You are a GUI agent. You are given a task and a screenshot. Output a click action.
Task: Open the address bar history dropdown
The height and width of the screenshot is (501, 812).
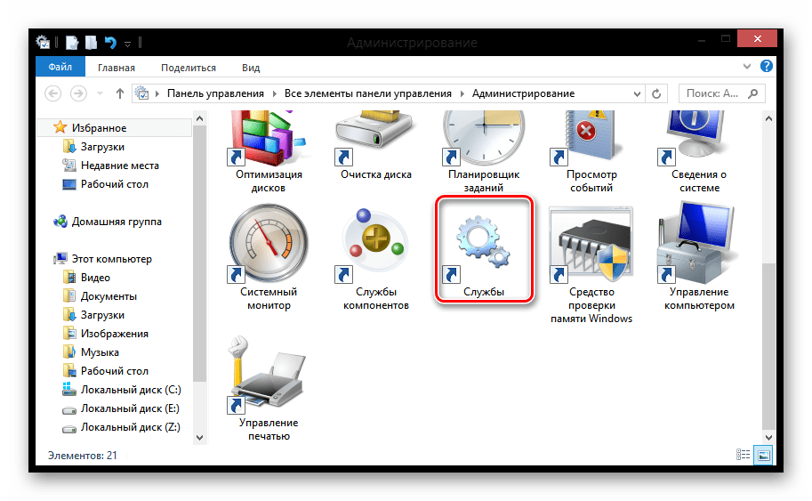[637, 93]
